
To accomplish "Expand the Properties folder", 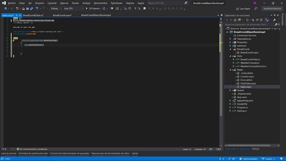I will click(x=230, y=42).
